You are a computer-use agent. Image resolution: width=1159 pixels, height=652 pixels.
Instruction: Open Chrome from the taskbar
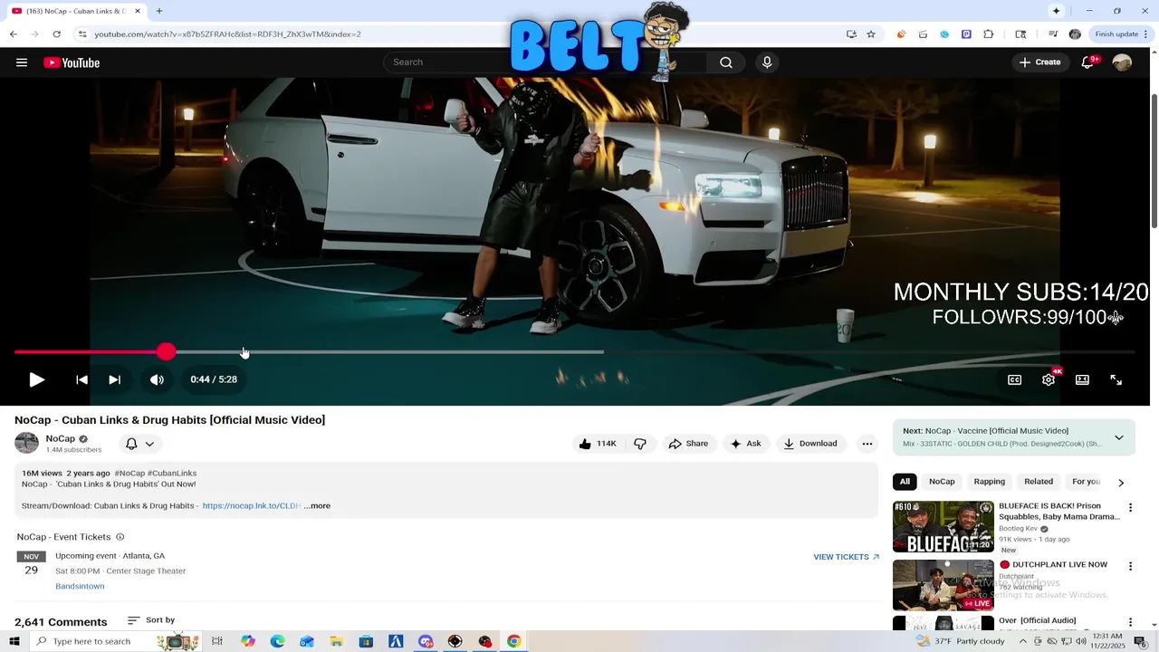[514, 641]
